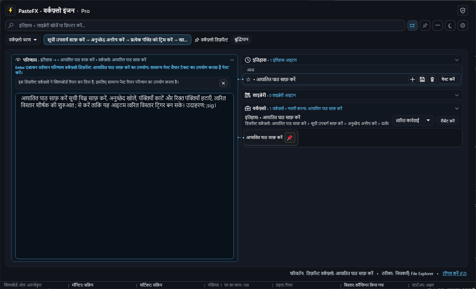476x289 pixels.
Task: Select the बुद्धिमान mode chip
Action: pos(241,40)
